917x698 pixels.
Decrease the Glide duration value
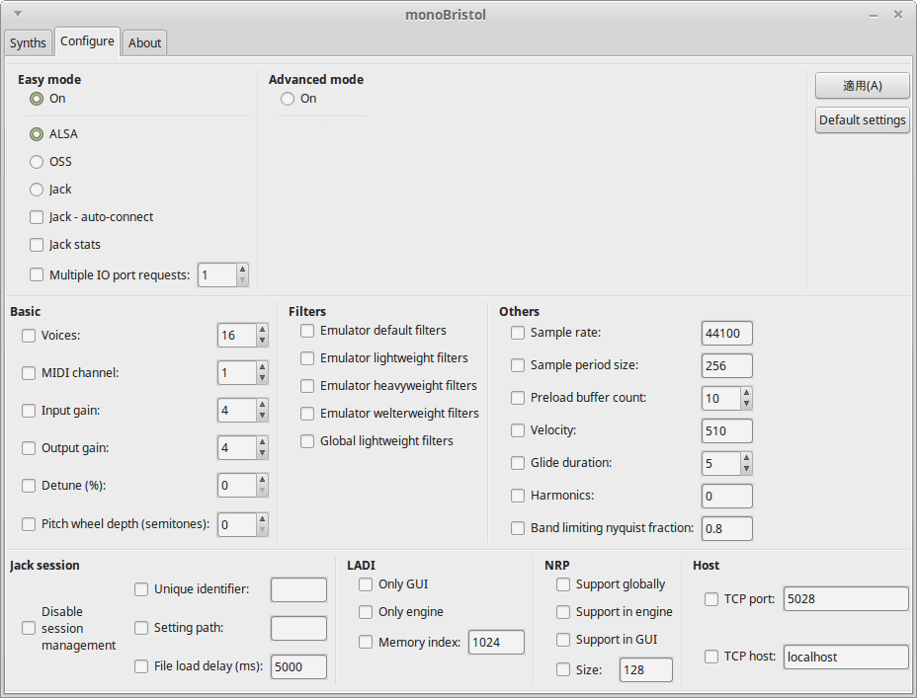(x=746, y=469)
